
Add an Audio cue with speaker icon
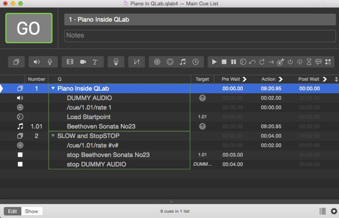pos(37,62)
